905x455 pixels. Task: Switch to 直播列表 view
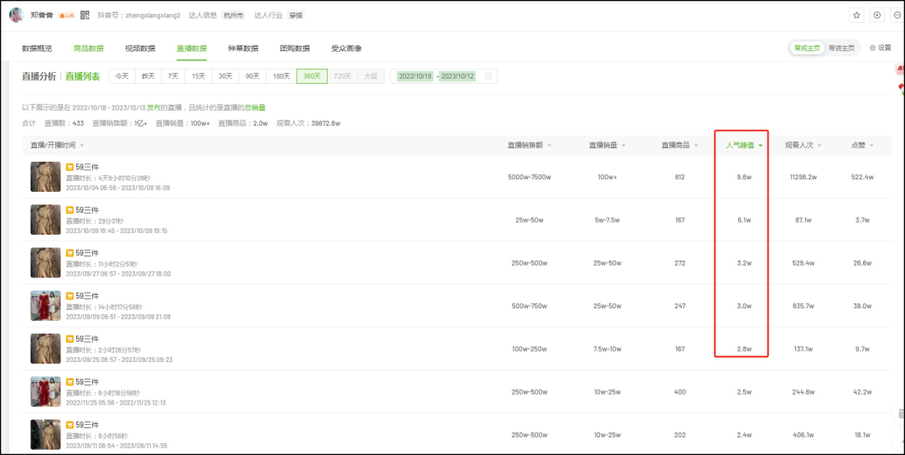pyautogui.click(x=82, y=76)
